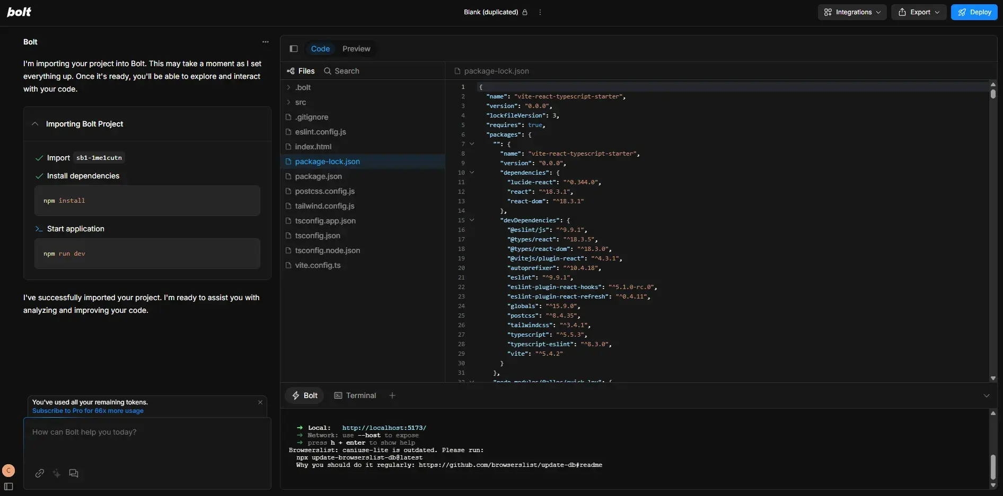The height and width of the screenshot is (496, 1003).
Task: Click the attach file paperclip icon
Action: tap(40, 473)
